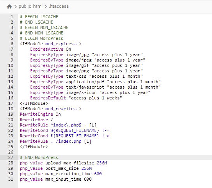Viewport: 212px width, 188px height.
Task: Click the mod_rewrite.c IfModule tag
Action: [50, 109]
